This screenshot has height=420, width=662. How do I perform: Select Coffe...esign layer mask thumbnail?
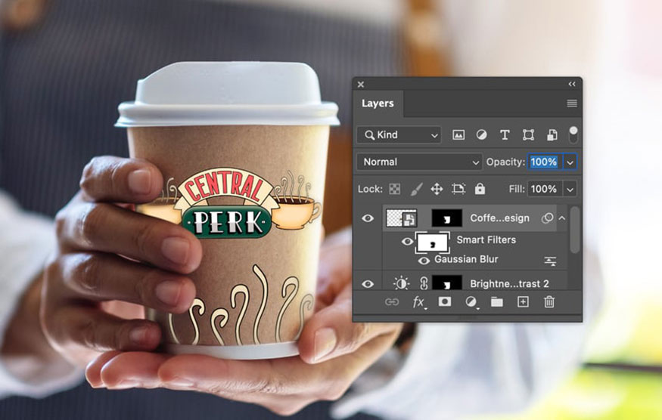446,218
